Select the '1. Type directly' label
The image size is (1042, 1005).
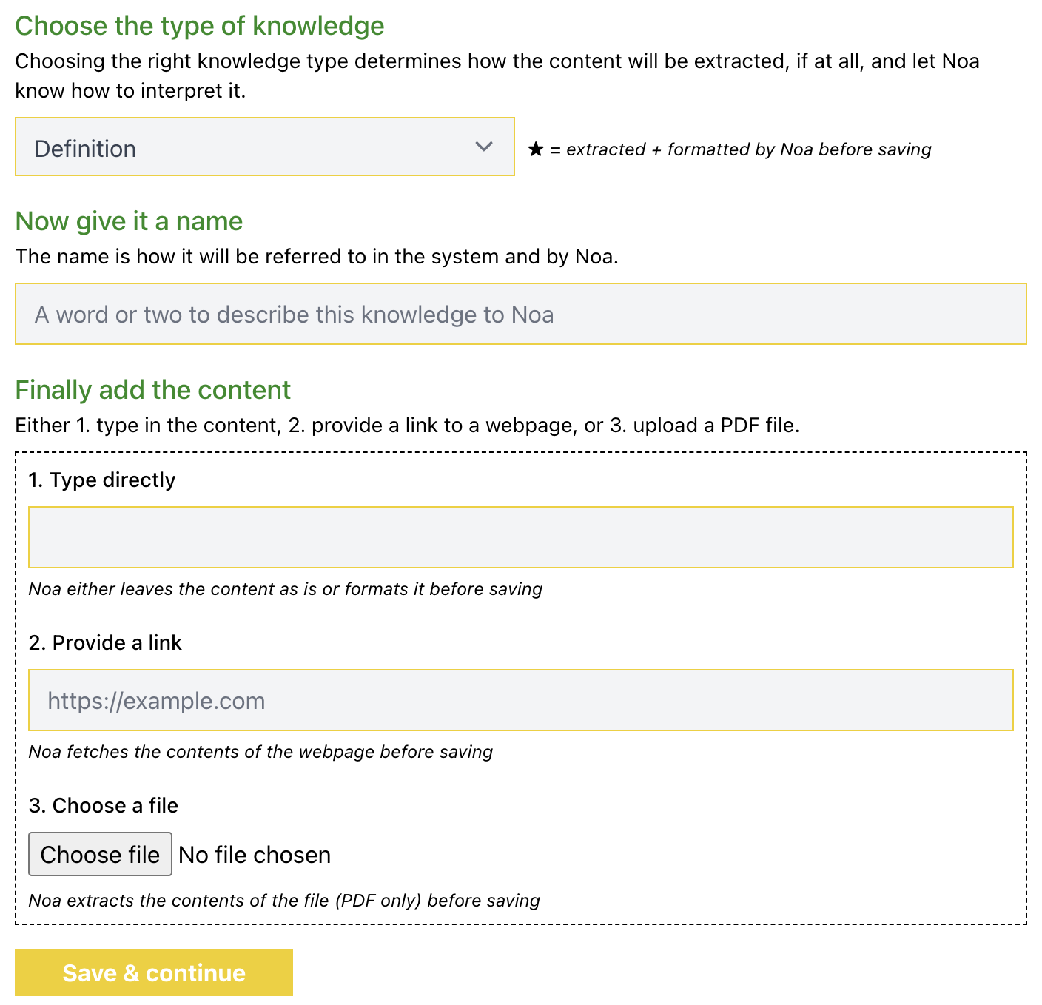102,480
